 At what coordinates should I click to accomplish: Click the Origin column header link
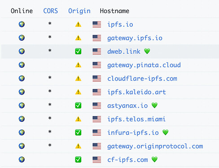[79, 11]
